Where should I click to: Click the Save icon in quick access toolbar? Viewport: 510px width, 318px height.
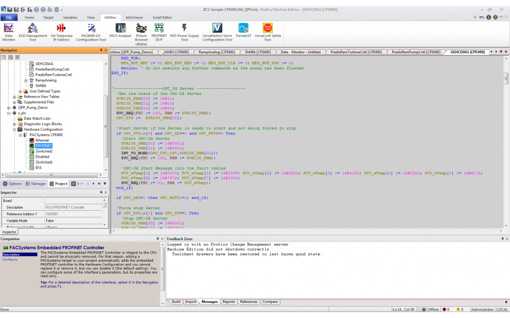coord(10,9)
